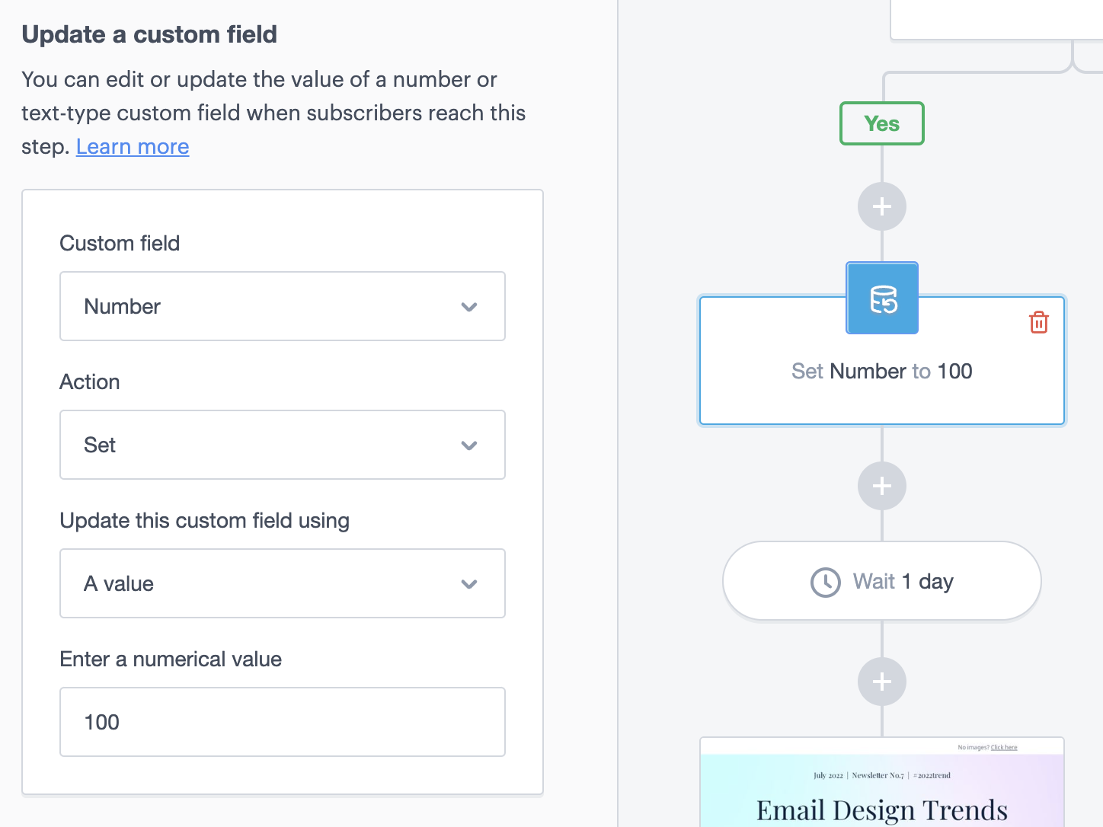Image resolution: width=1103 pixels, height=827 pixels.
Task: Open the Email Design Trends email preview
Action: pyautogui.click(x=881, y=792)
